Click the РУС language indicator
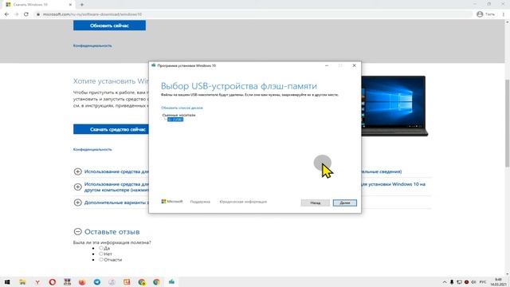 coord(483,282)
